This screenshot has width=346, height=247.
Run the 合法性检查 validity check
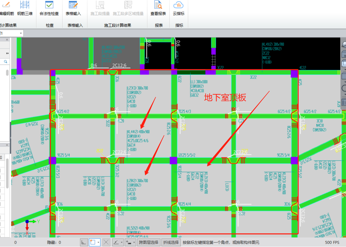tap(49, 8)
